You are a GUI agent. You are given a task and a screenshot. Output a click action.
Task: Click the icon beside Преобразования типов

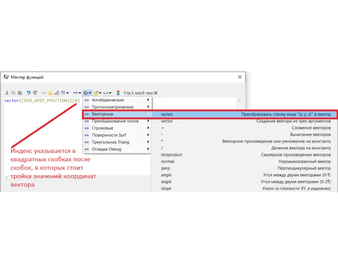(86, 121)
